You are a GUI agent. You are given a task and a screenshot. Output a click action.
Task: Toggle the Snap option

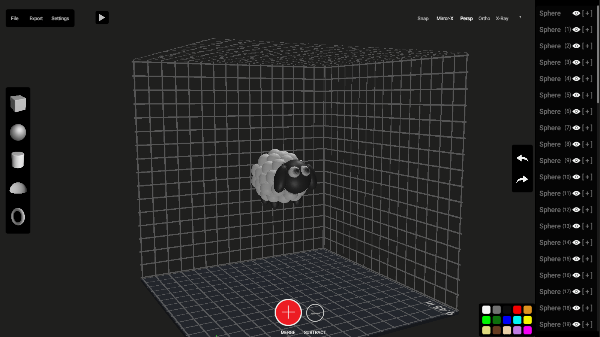pos(423,18)
